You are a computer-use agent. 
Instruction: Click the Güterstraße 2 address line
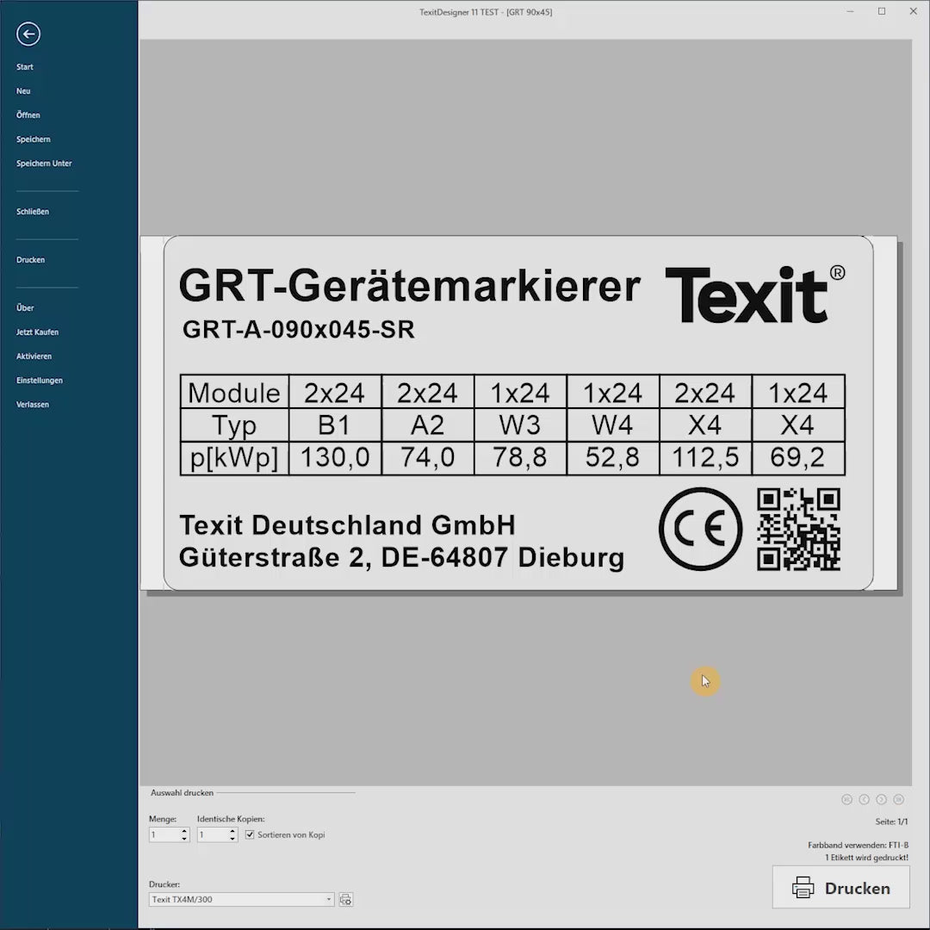point(401,557)
